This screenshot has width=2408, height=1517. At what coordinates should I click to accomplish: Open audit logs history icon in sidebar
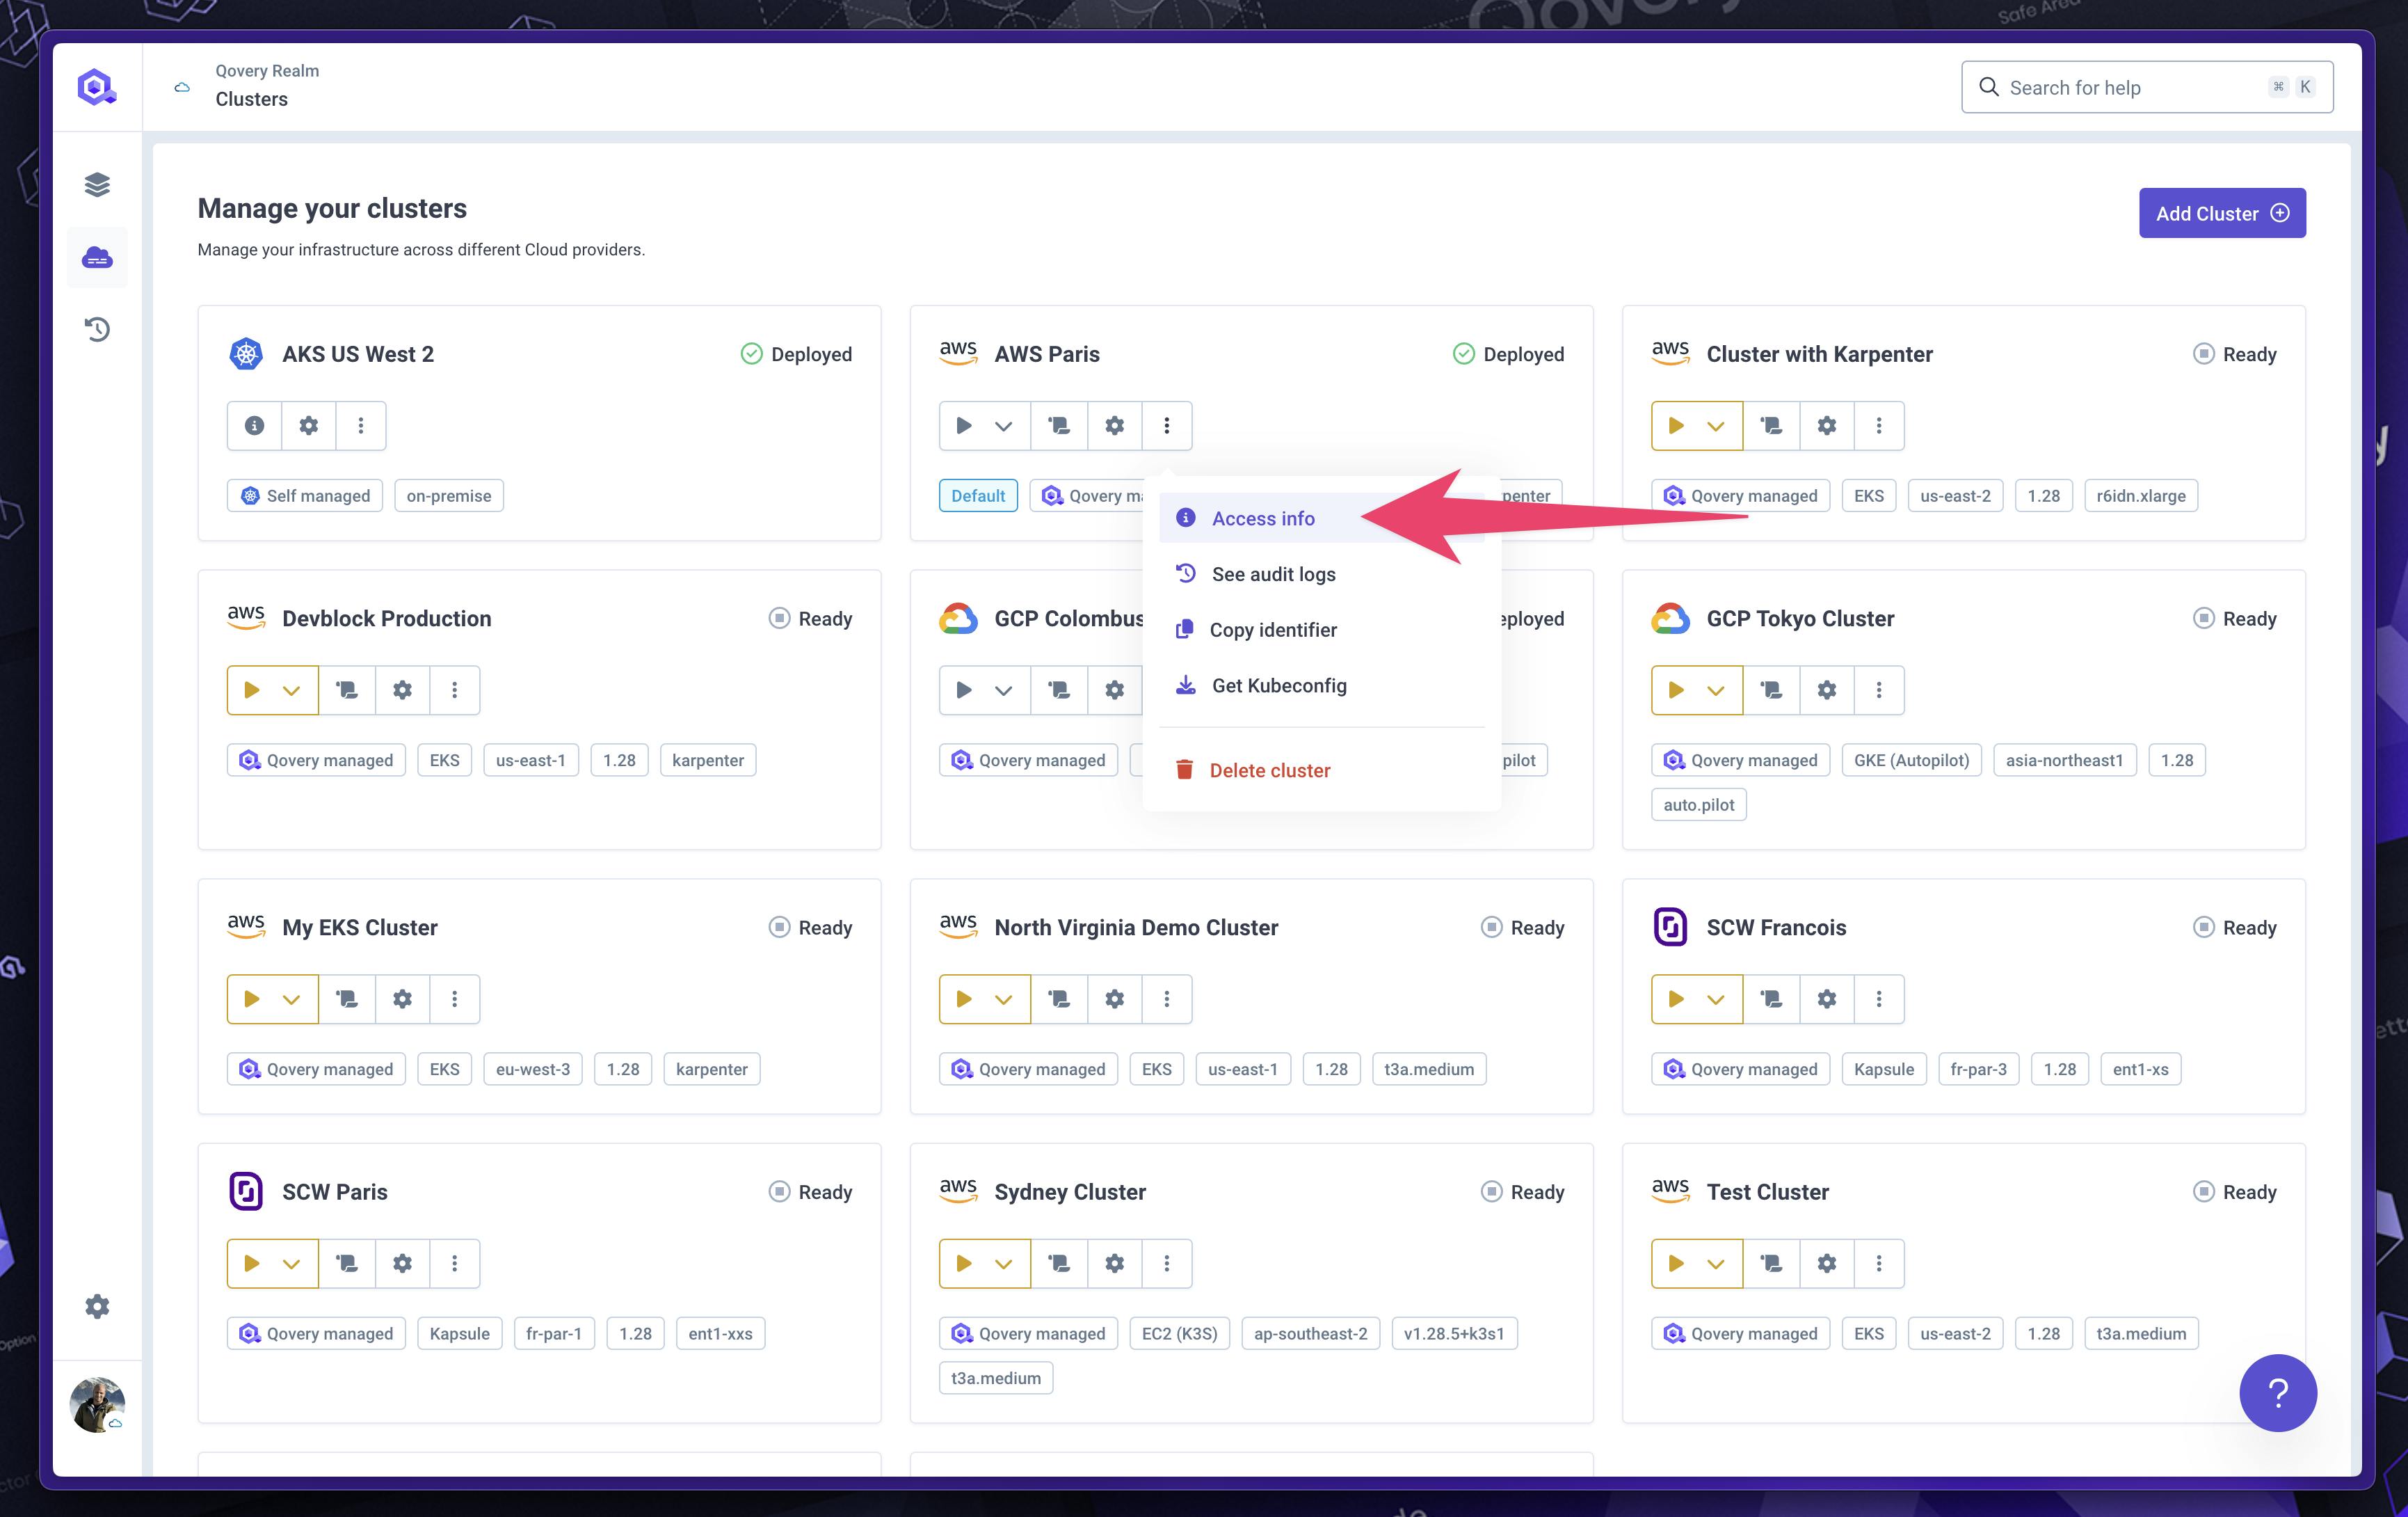[x=97, y=329]
